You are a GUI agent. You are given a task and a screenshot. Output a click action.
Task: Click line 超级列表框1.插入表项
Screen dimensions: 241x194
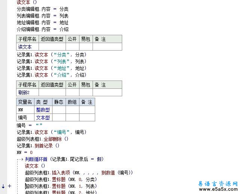(79, 173)
